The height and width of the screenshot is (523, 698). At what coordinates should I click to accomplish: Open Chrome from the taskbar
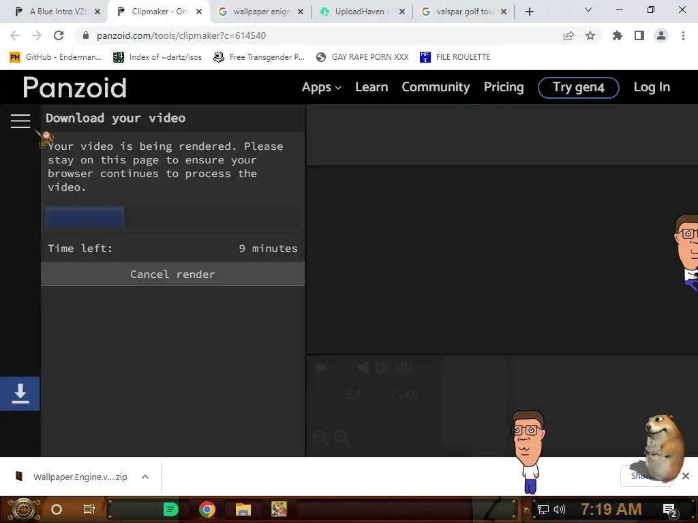(x=207, y=509)
